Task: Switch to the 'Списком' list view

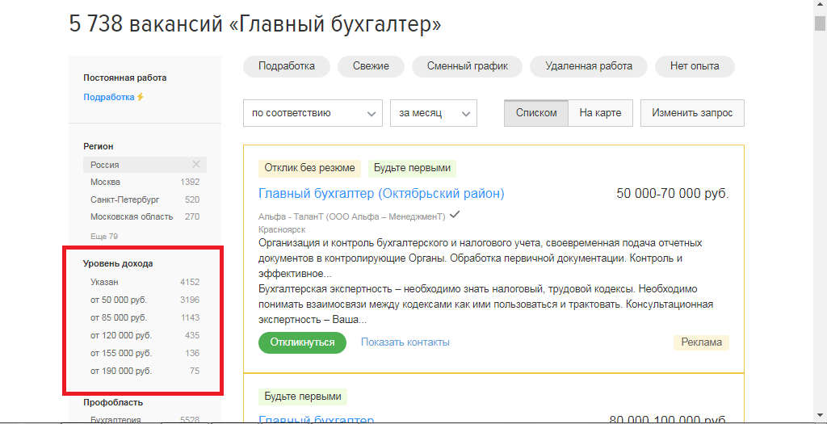Action: [536, 113]
